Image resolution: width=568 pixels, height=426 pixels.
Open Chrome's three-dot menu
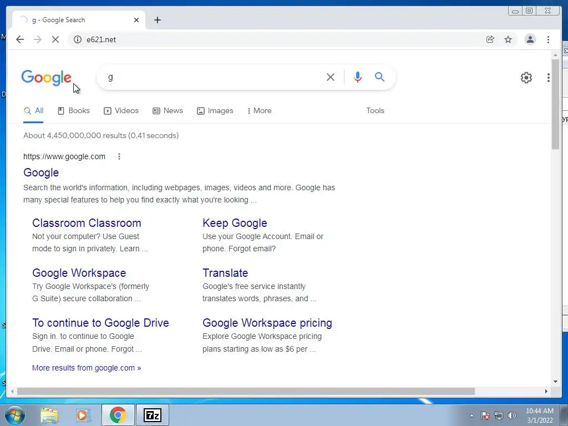tap(548, 39)
